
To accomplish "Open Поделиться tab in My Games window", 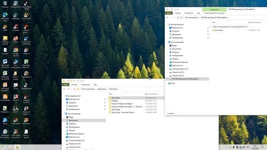I will pyautogui.click(x=86, y=85).
